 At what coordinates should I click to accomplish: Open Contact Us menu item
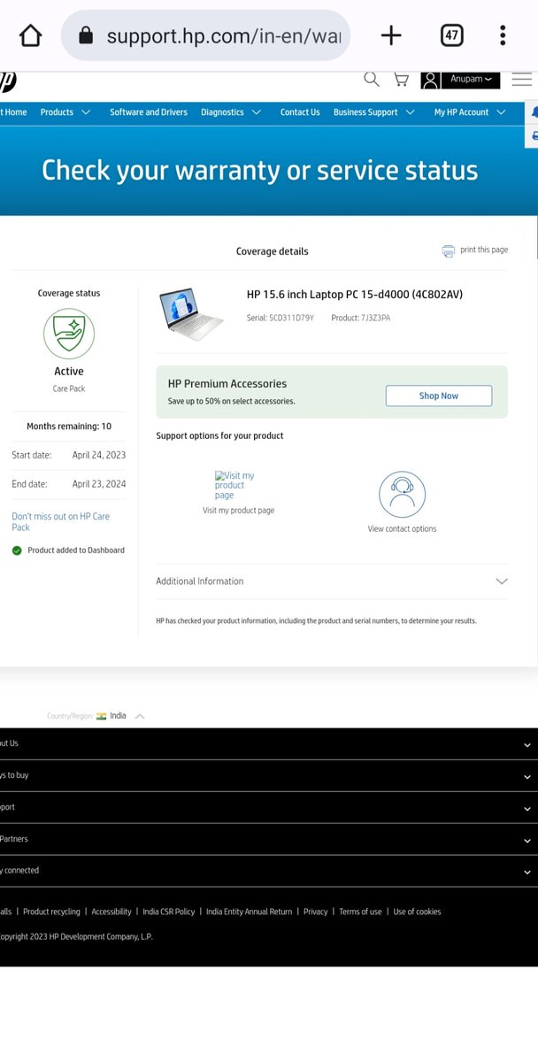click(300, 112)
